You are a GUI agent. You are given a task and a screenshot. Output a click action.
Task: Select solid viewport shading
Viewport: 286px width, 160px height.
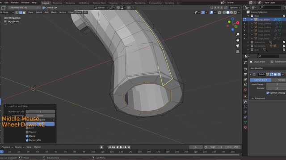tap(228, 12)
